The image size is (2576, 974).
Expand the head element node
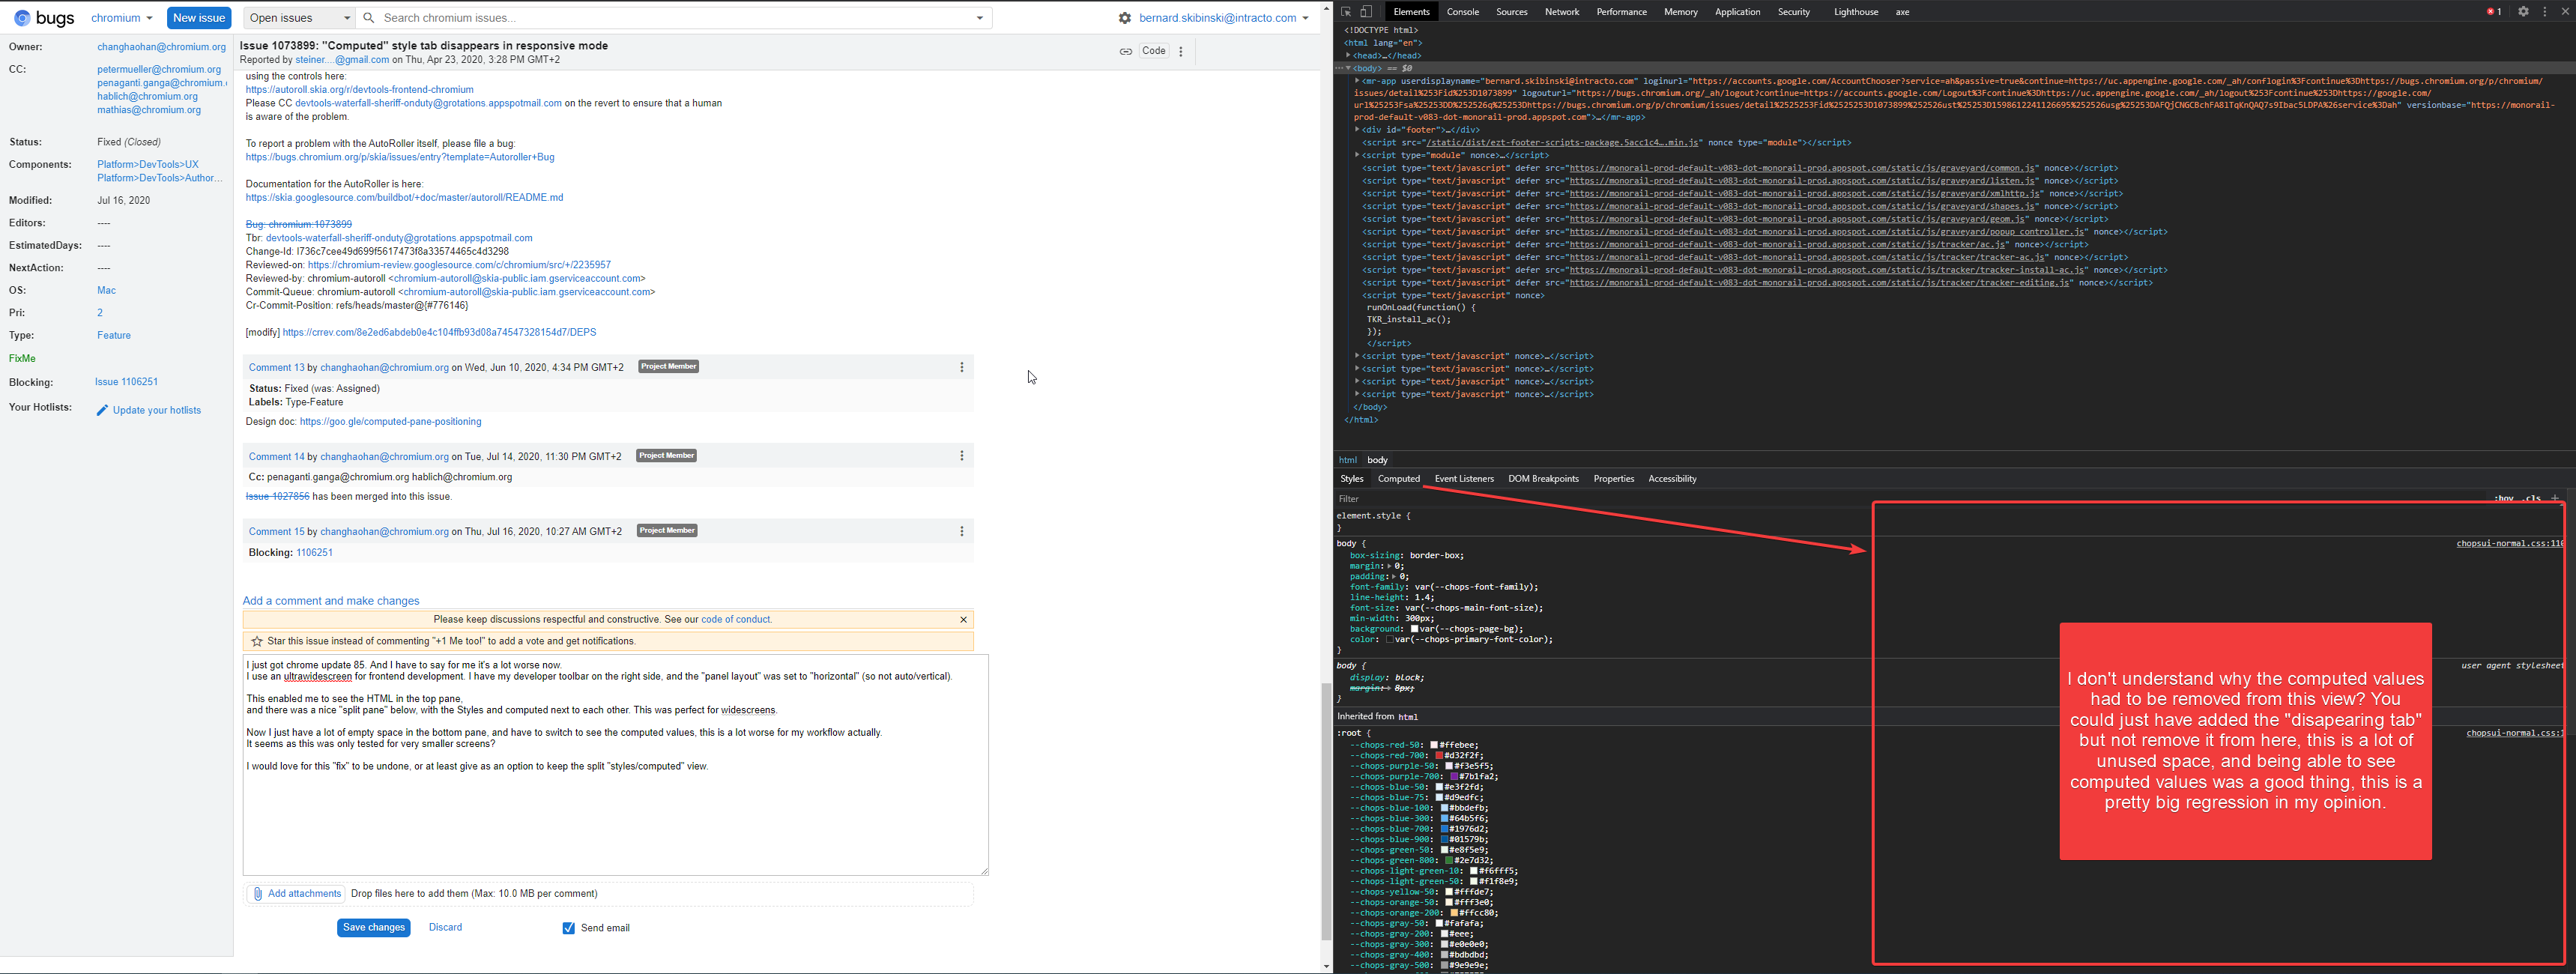pos(1348,56)
